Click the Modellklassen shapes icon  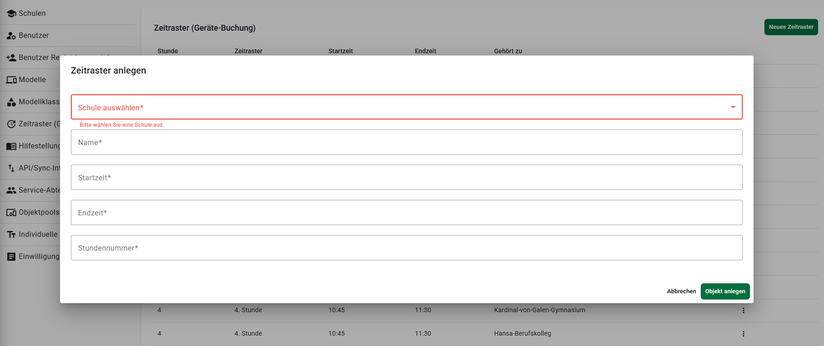(11, 102)
